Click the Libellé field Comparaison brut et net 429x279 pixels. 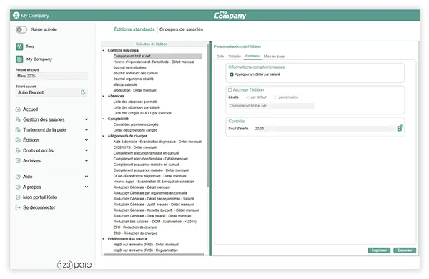click(271, 106)
